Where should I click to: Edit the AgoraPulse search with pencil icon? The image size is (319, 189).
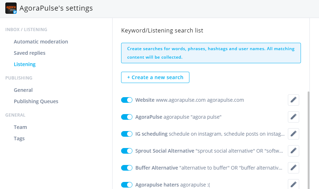tap(294, 117)
